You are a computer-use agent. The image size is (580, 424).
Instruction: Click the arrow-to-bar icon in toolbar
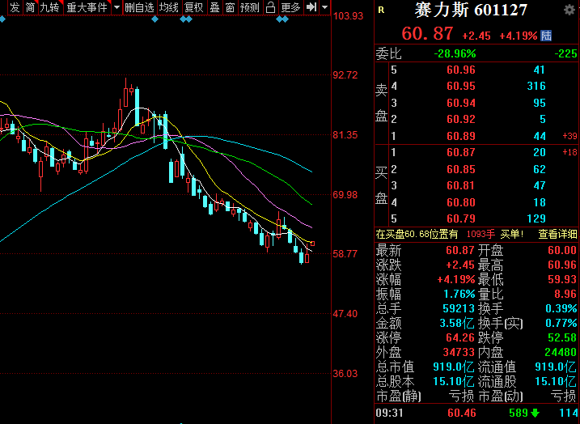click(311, 7)
